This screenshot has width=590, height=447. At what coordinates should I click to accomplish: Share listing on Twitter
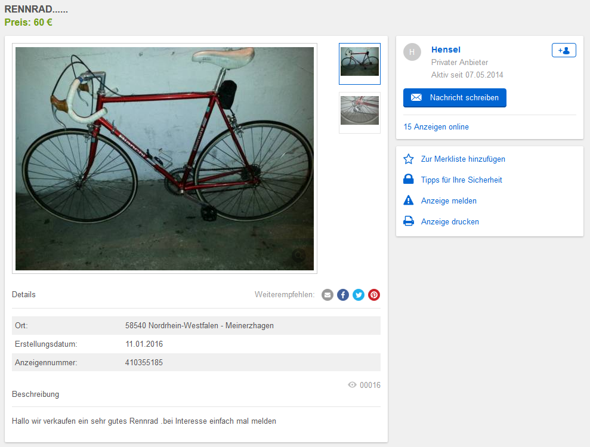pyautogui.click(x=358, y=295)
